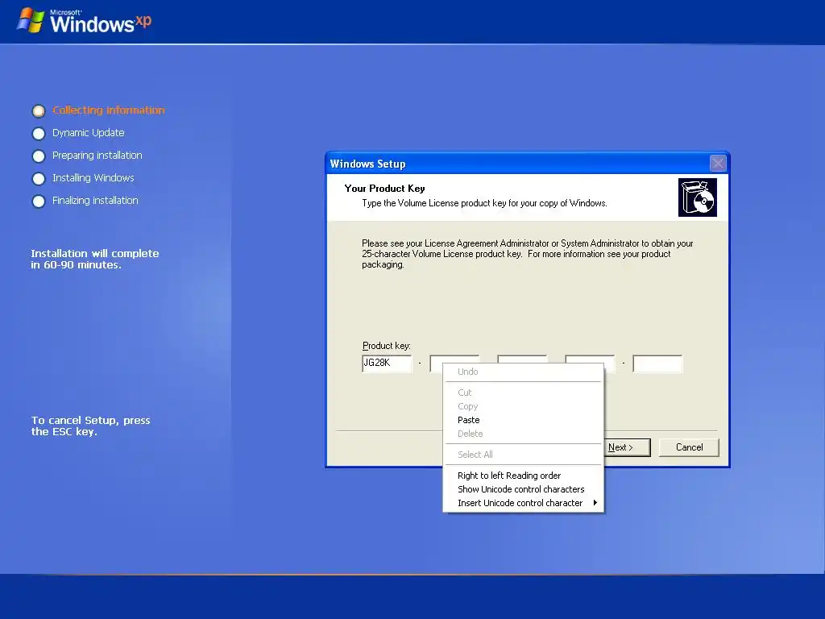
Task: Choose Copy in the context menu
Action: [x=523, y=406]
